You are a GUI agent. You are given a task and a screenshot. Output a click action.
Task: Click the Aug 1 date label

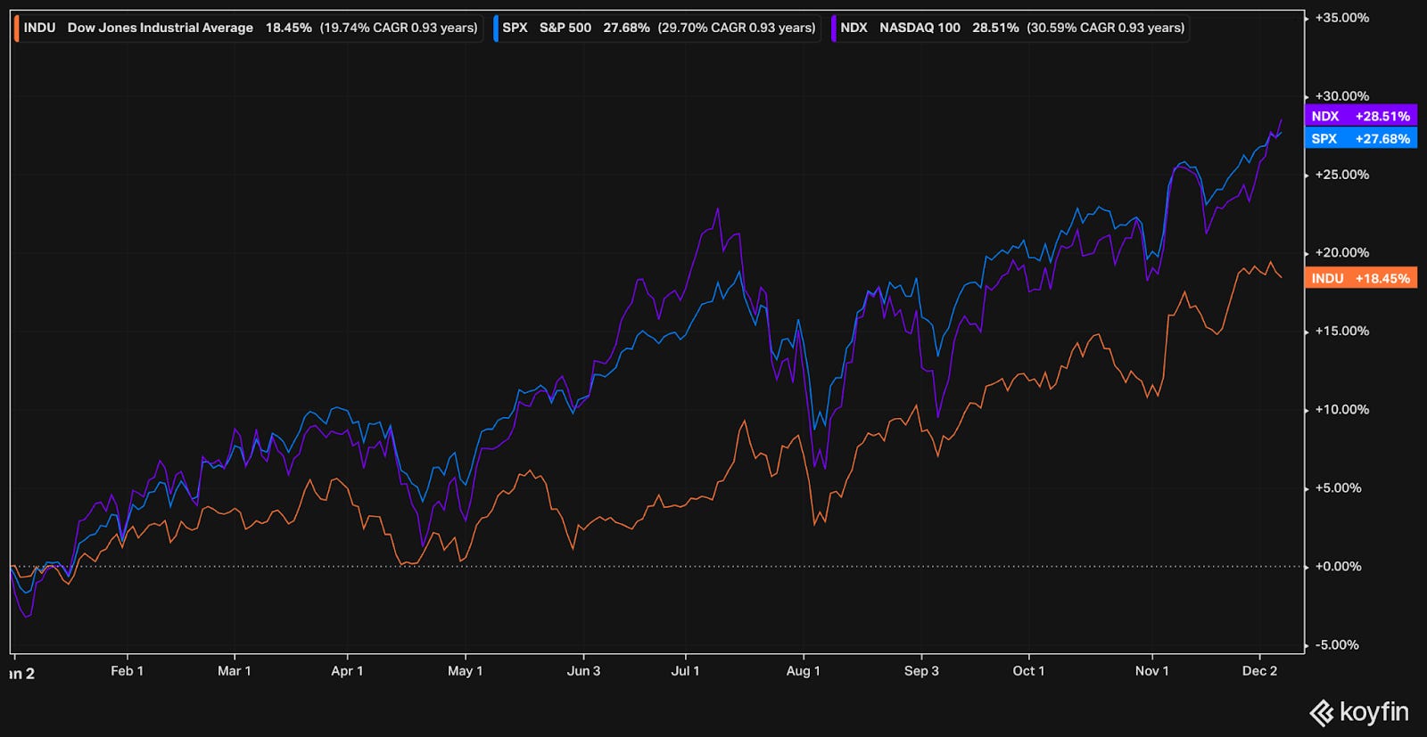(803, 671)
